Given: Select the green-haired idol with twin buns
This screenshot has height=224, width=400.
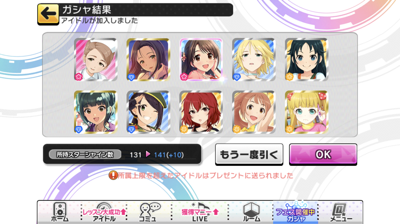Looking at the screenshot, I should coord(96,112).
